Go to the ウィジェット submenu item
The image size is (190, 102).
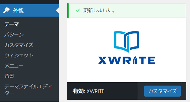pyautogui.click(x=19, y=56)
